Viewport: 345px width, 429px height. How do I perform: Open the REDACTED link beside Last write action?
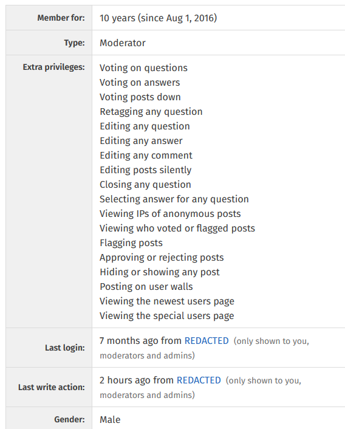tap(199, 380)
